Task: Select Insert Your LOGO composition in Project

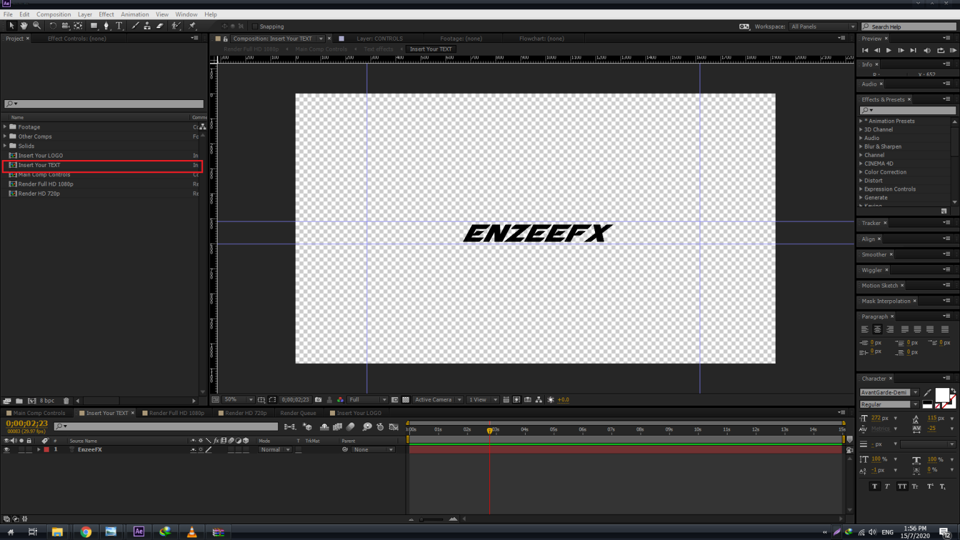Action: click(40, 156)
